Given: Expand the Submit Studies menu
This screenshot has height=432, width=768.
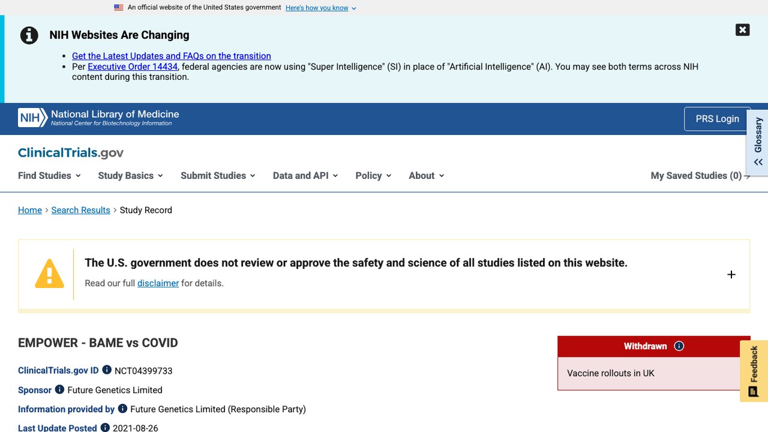Looking at the screenshot, I should 218,176.
